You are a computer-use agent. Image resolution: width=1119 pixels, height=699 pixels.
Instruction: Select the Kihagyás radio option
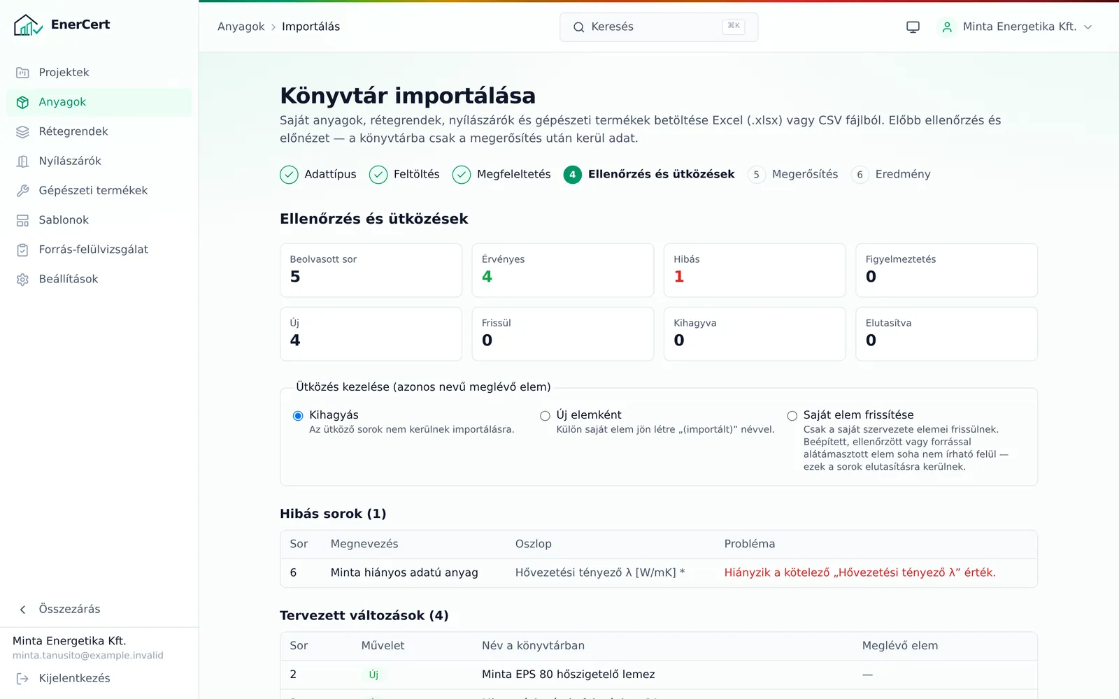click(298, 416)
